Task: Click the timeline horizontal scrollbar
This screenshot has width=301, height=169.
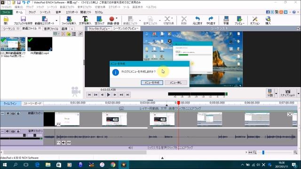Action: 75,152
